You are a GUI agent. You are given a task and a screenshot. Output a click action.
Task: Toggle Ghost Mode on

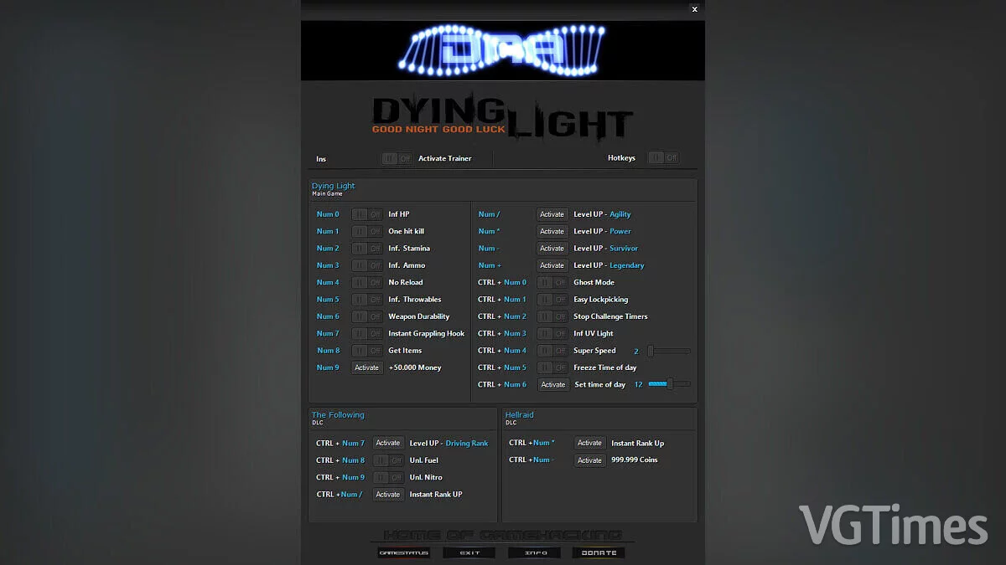click(x=552, y=282)
